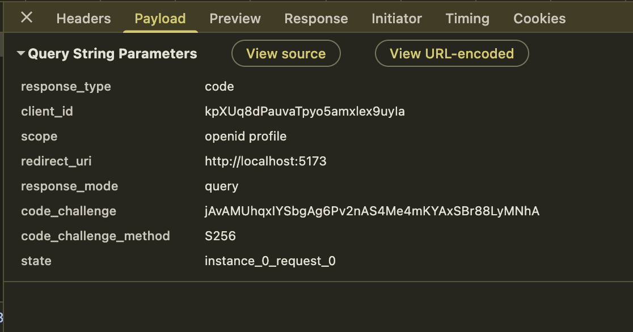Select the client_id value kpXUq8dPauvaTpyo5amxlex9uyIa
633x332 pixels.
305,112
